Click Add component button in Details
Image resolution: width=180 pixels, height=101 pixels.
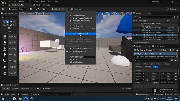pos(163,50)
